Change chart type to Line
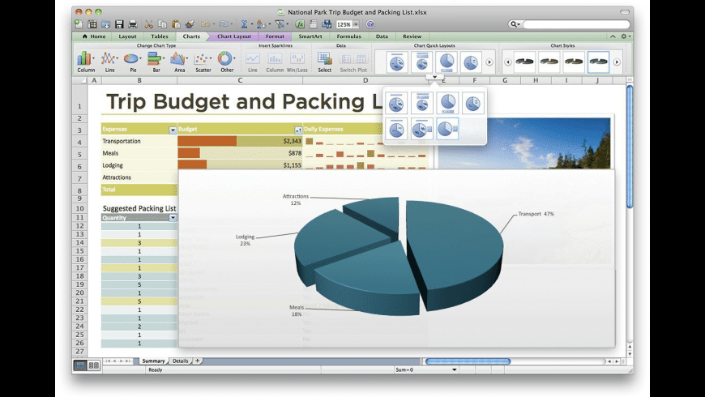The height and width of the screenshot is (397, 705). (109, 62)
